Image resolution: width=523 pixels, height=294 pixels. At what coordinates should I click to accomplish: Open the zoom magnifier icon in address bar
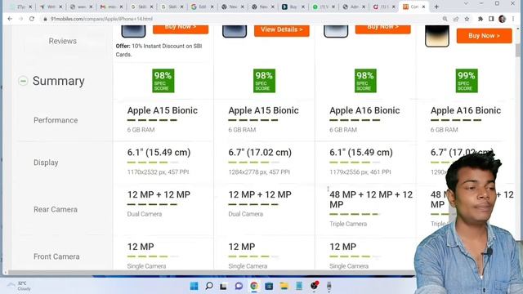coord(445,19)
